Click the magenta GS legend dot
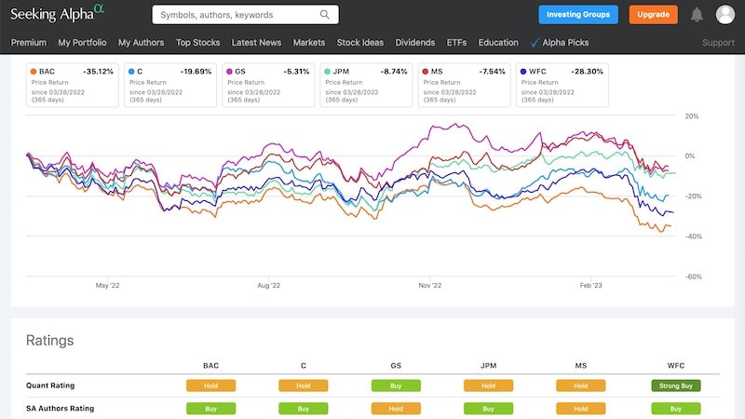The height and width of the screenshot is (419, 745). pyautogui.click(x=229, y=72)
